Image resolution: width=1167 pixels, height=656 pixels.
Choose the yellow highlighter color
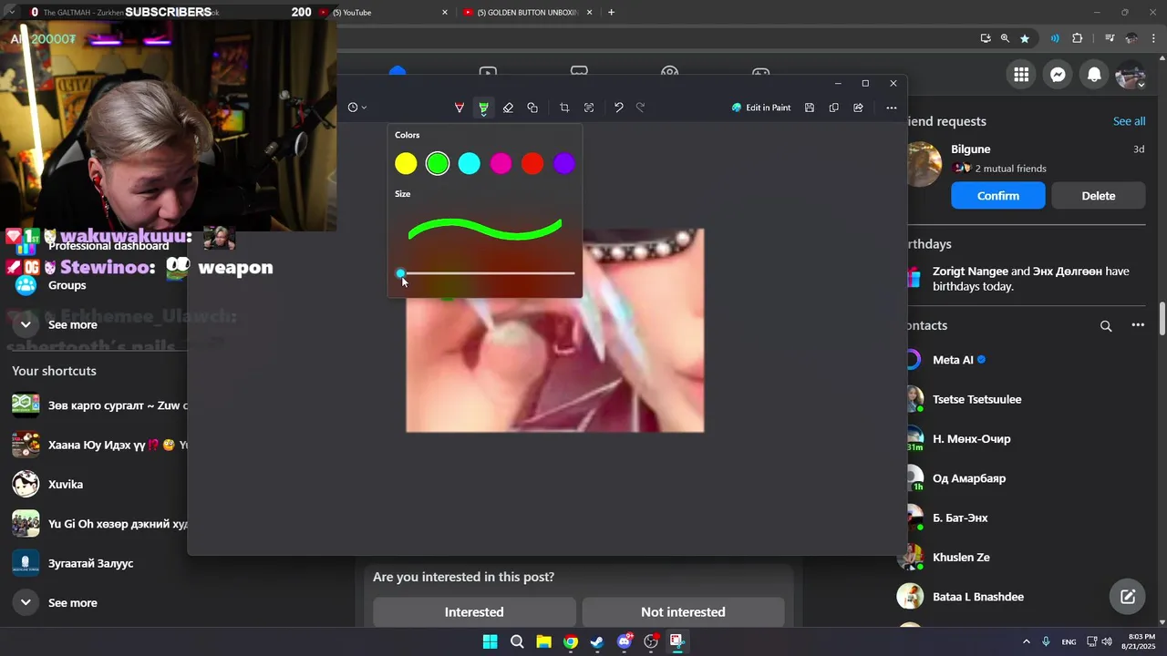(x=406, y=163)
